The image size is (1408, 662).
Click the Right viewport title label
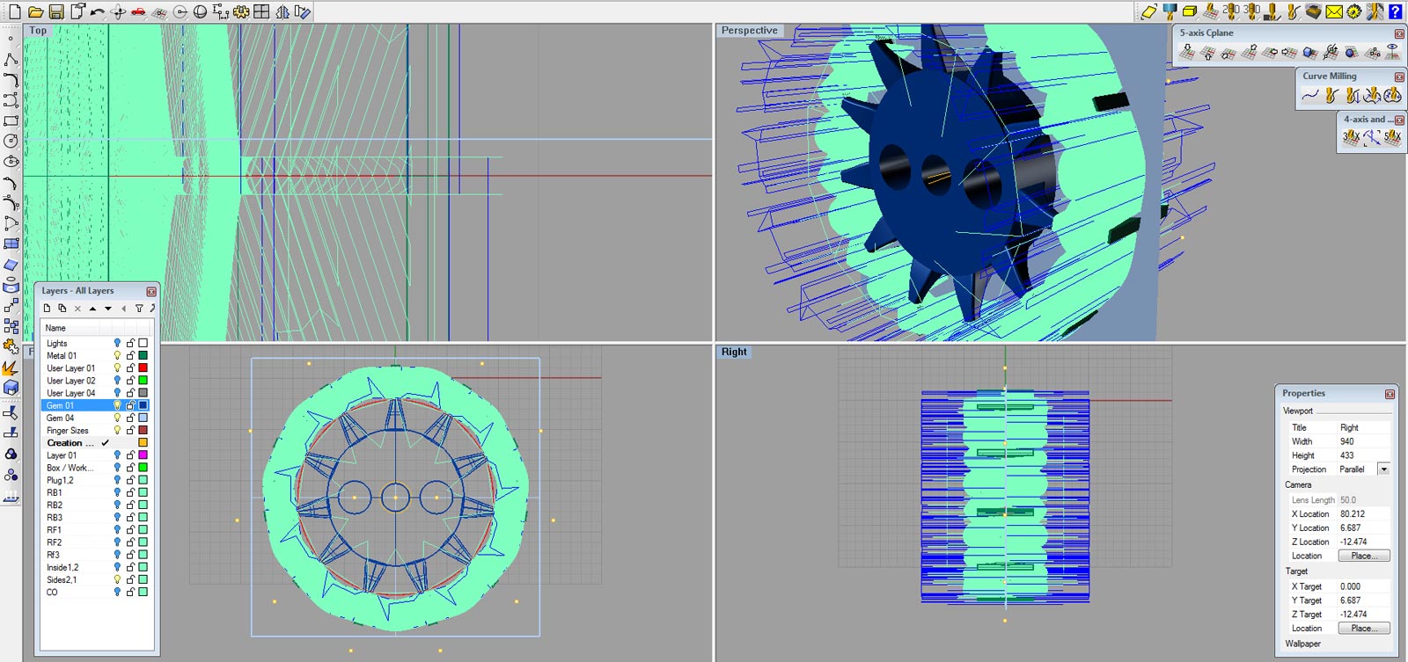tap(734, 352)
